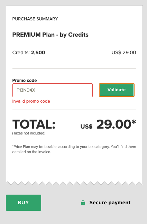Click the Promo code field label

click(x=25, y=81)
